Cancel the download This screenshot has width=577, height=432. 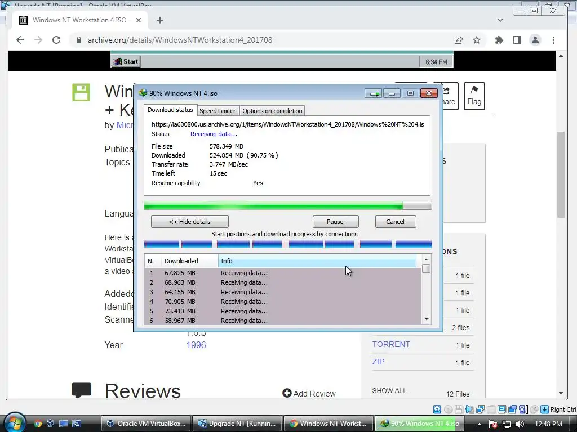pyautogui.click(x=395, y=222)
